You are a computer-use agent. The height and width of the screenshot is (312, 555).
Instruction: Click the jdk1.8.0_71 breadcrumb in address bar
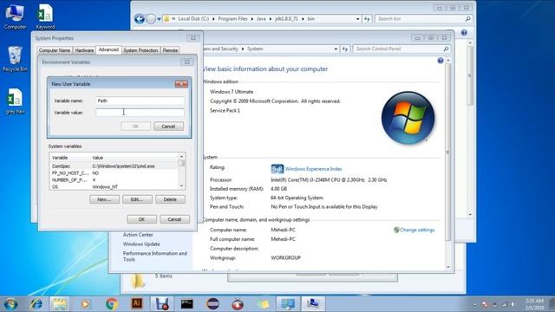(x=286, y=19)
